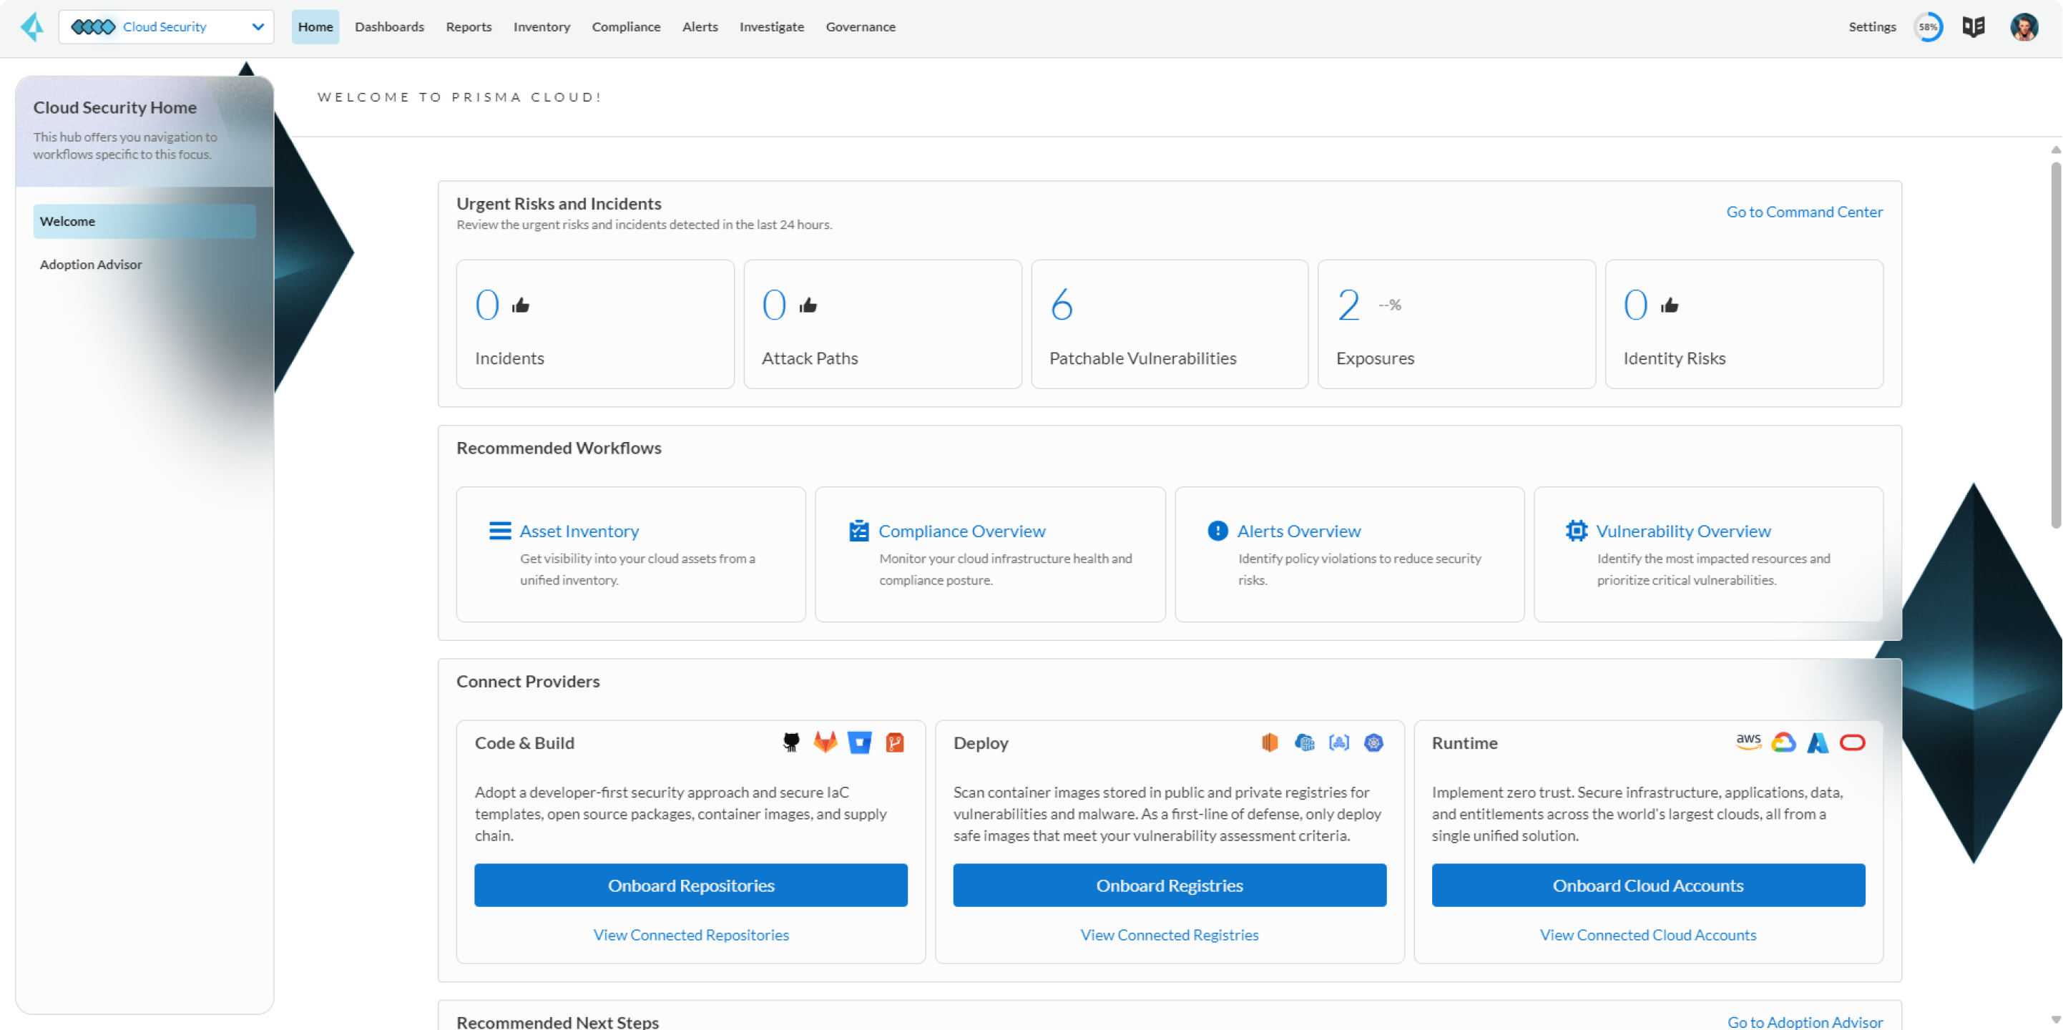2063x1030 pixels.
Task: Go to Adoption Advisor link
Action: 1804,1021
